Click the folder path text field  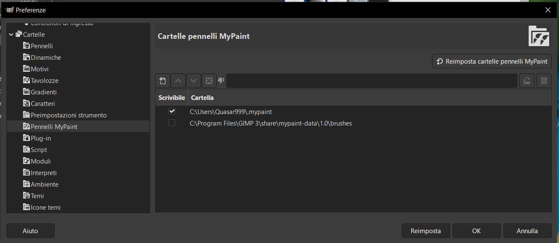coord(371,81)
